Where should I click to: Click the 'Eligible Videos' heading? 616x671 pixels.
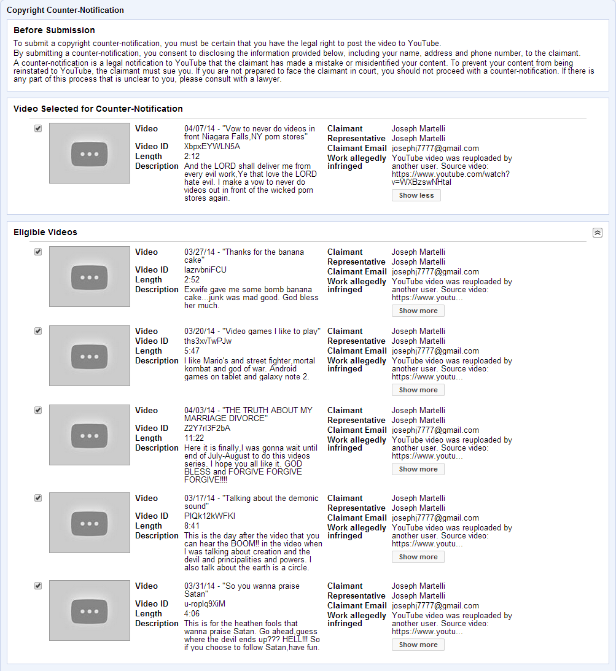pos(45,232)
